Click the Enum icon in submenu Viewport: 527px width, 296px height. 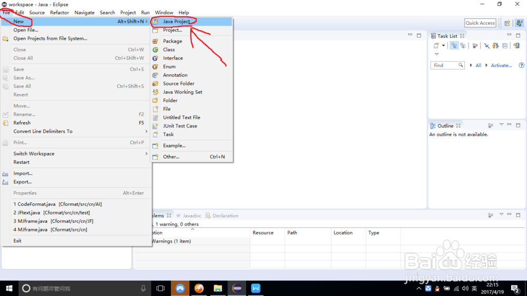(155, 66)
